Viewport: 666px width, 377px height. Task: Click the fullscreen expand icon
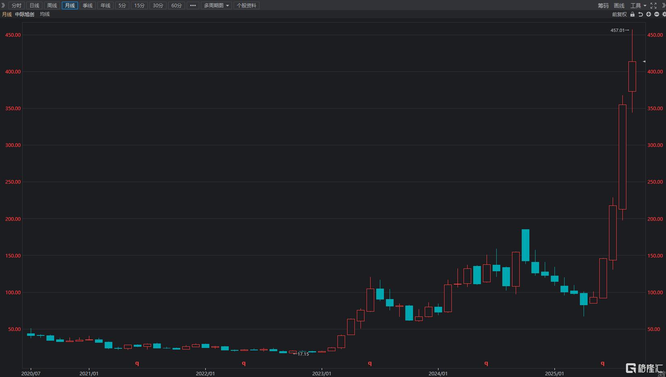pyautogui.click(x=653, y=6)
